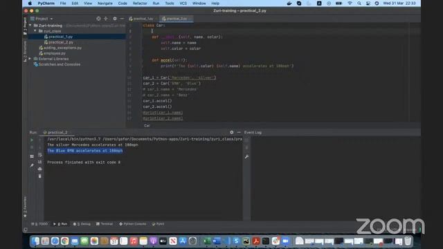Open TODO tool window button

(x=40, y=224)
